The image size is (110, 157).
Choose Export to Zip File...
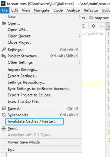click(x=24, y=101)
